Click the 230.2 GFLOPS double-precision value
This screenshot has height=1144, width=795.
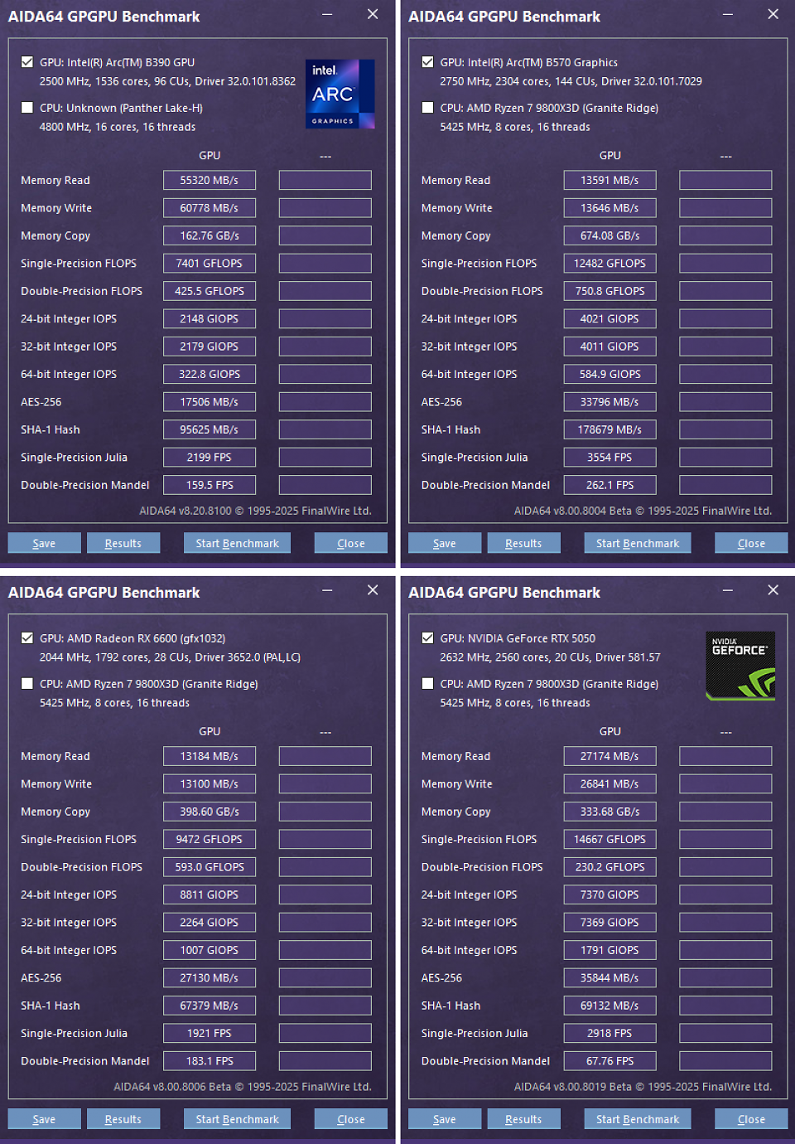click(610, 867)
